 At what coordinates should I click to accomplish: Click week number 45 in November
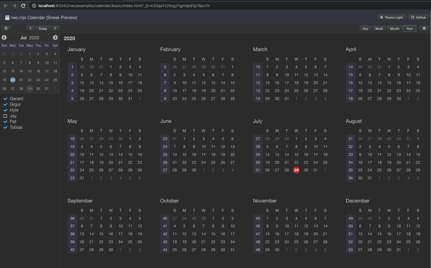[258, 218]
